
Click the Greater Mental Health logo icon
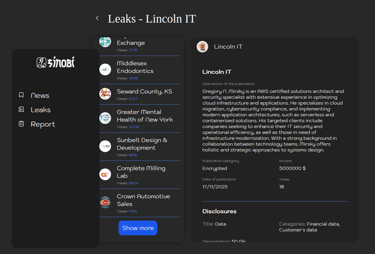pos(105,118)
